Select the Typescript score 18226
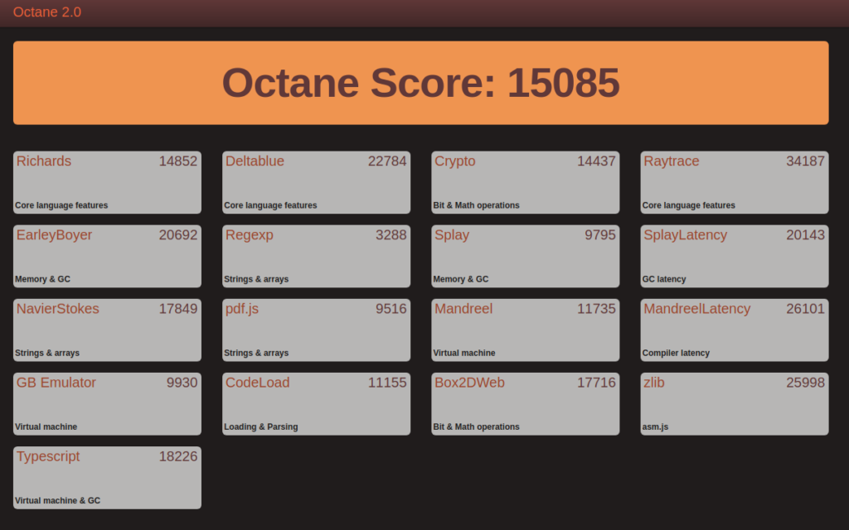Screen dimensions: 849x530 tap(178, 456)
